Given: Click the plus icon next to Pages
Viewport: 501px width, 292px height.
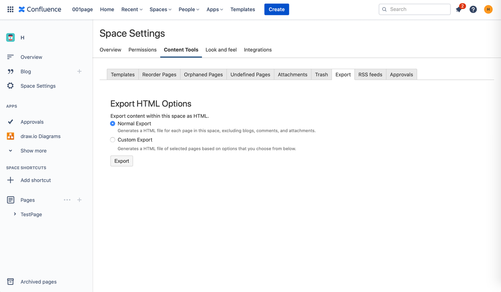Looking at the screenshot, I should pyautogui.click(x=79, y=200).
